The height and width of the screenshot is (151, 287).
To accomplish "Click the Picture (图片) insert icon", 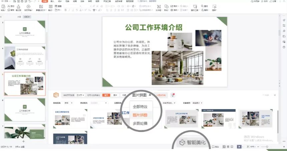I will [172, 6].
